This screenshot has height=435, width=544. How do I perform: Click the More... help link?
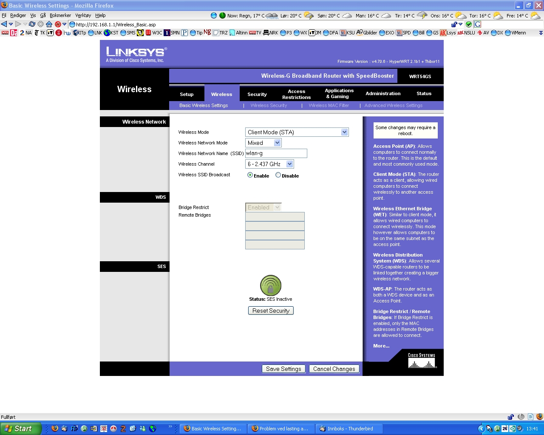click(381, 346)
